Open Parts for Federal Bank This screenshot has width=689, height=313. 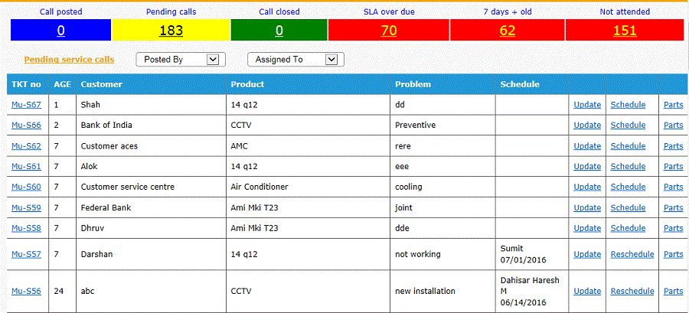point(673,207)
